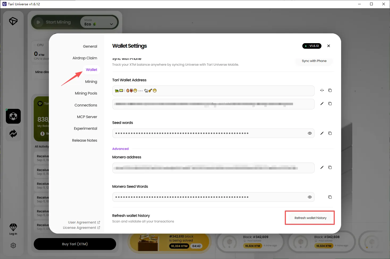Open the Mining settings section

91,82
